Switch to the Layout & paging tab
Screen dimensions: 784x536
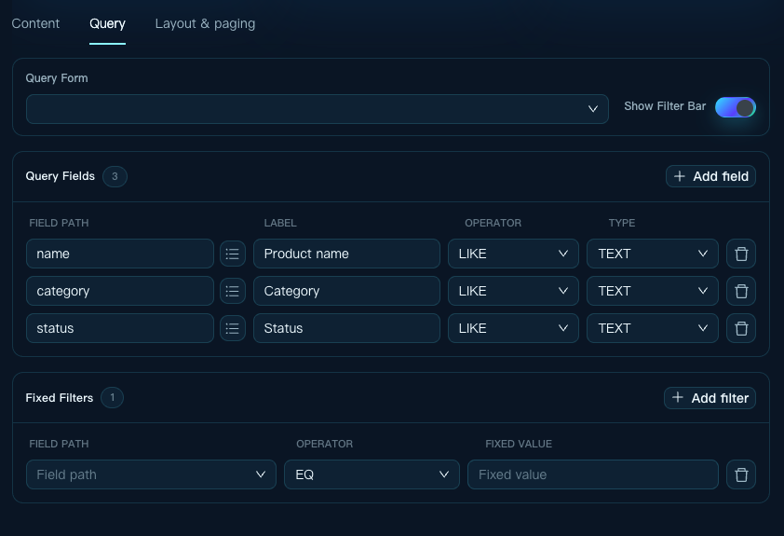coord(205,23)
